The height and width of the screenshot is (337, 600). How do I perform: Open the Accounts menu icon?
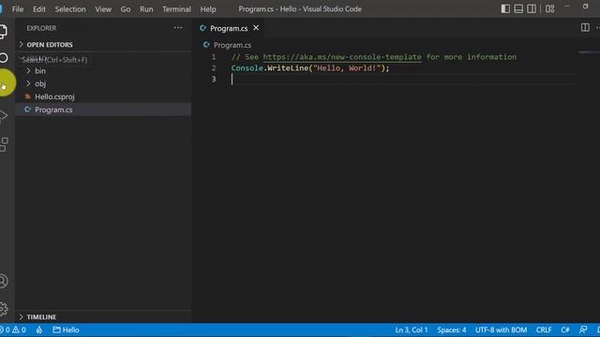[x=4, y=281]
